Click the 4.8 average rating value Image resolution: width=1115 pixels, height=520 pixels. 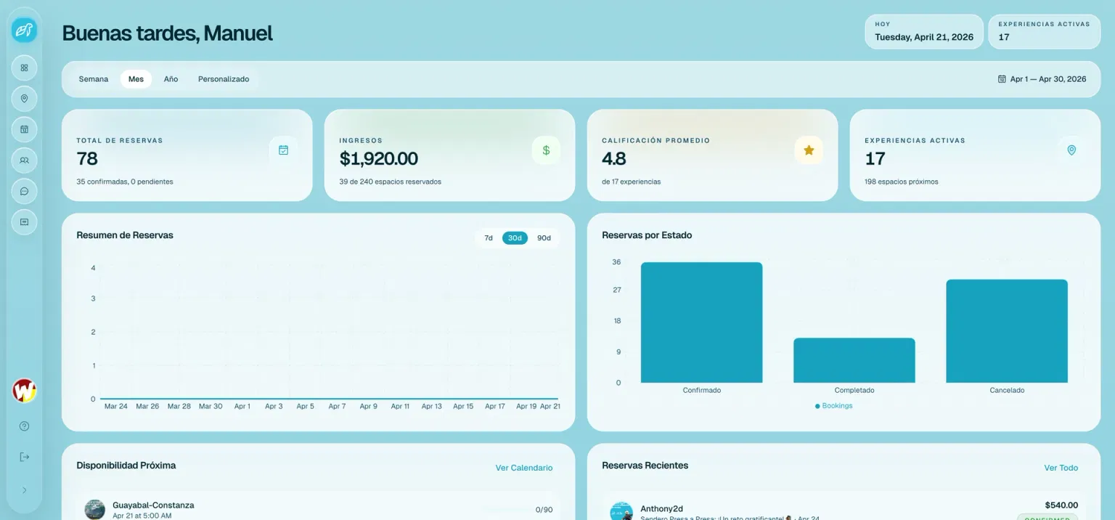[614, 158]
